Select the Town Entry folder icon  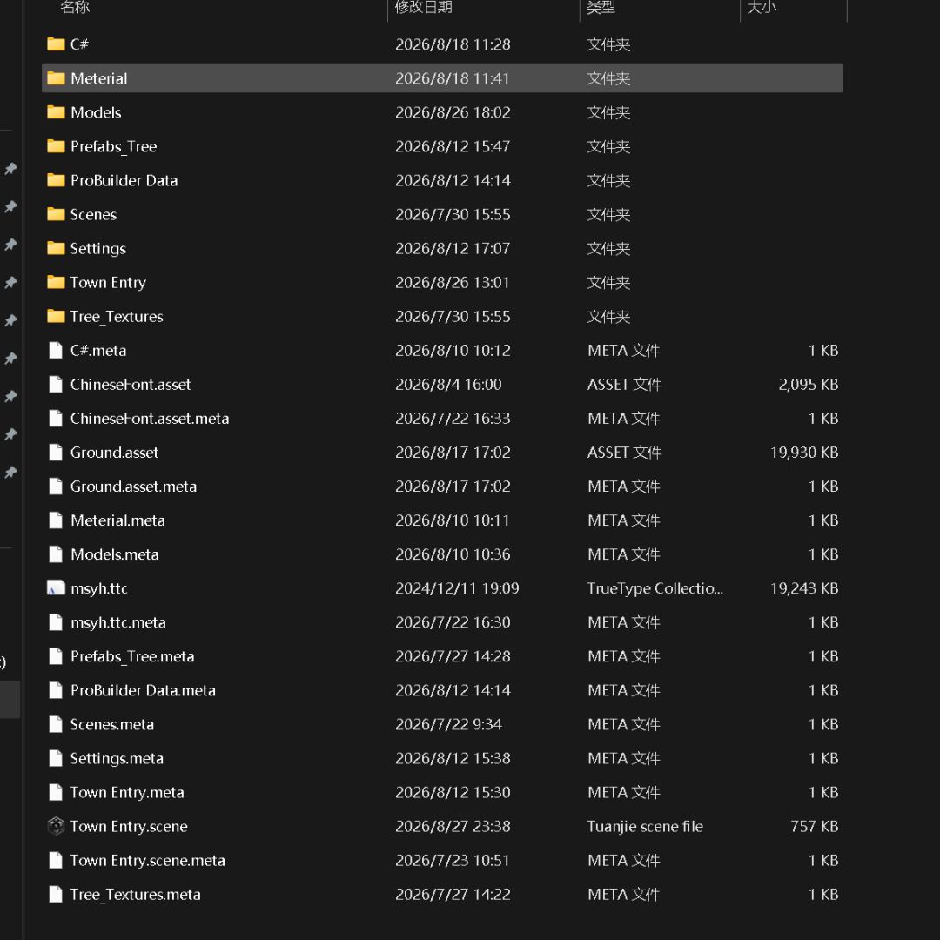[x=56, y=282]
